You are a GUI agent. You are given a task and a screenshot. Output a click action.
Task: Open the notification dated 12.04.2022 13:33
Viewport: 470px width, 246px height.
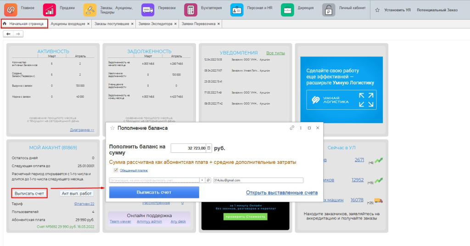pos(237,60)
